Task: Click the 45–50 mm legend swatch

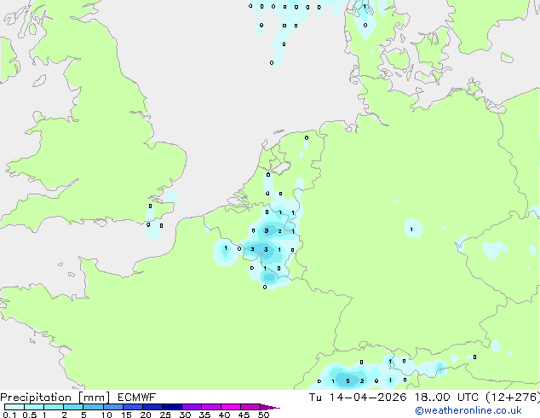Action: tap(250, 407)
